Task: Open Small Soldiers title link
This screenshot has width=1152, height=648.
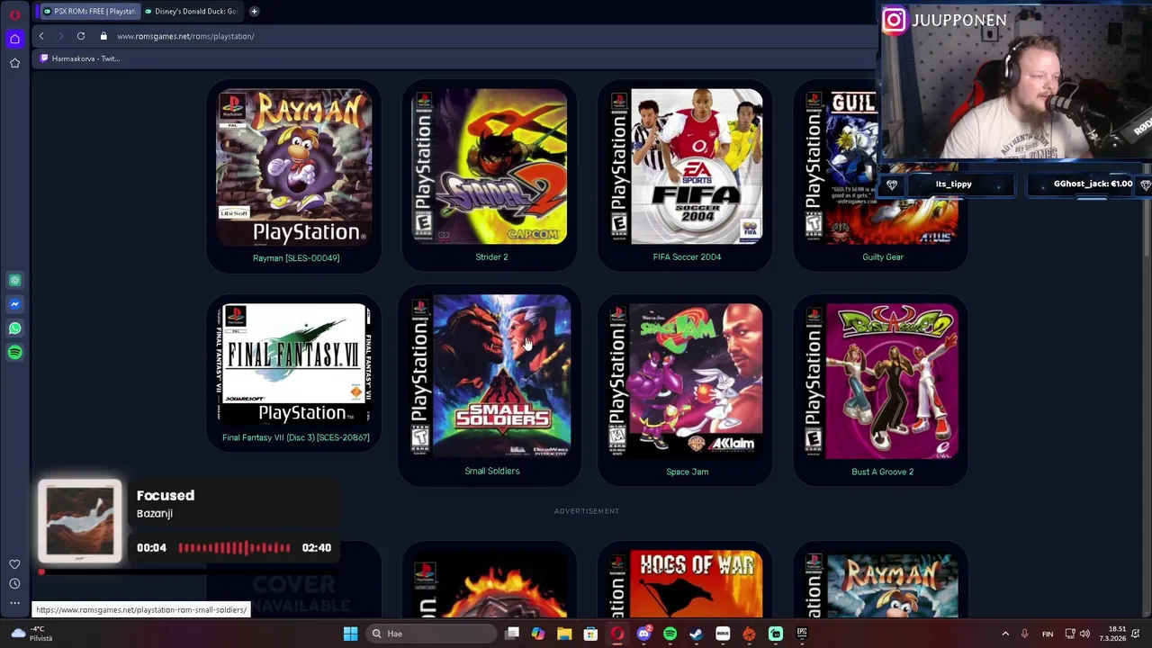Action: point(491,471)
